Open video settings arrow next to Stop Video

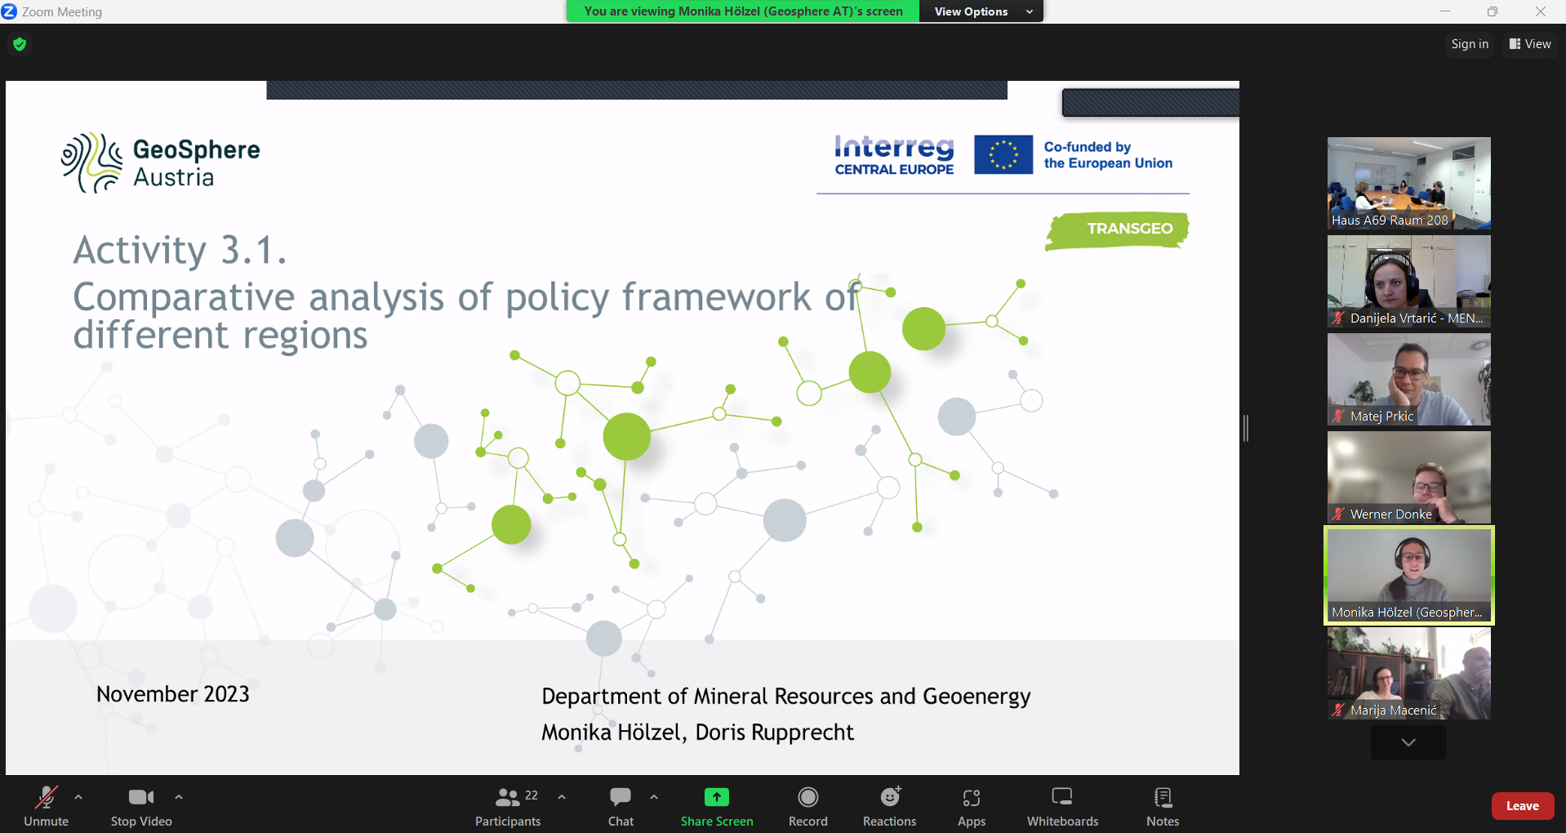click(179, 797)
